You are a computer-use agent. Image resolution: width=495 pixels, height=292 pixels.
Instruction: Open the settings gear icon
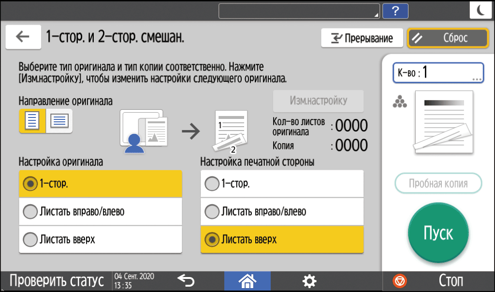(x=309, y=280)
